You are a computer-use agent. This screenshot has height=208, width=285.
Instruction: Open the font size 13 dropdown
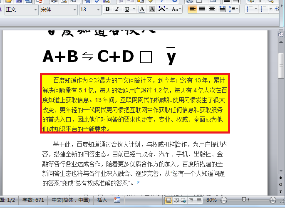coord(98,10)
